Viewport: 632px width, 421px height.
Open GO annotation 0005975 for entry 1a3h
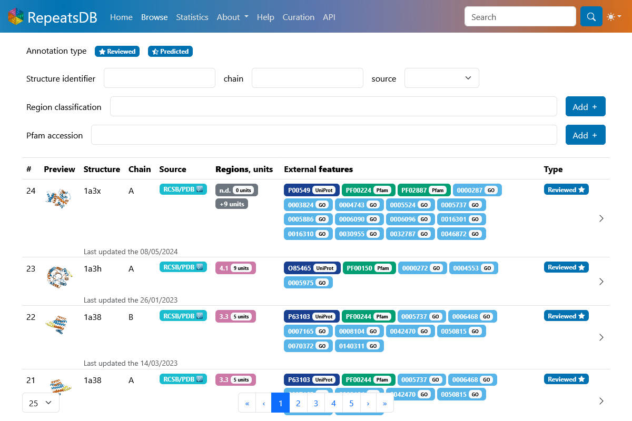coord(308,282)
